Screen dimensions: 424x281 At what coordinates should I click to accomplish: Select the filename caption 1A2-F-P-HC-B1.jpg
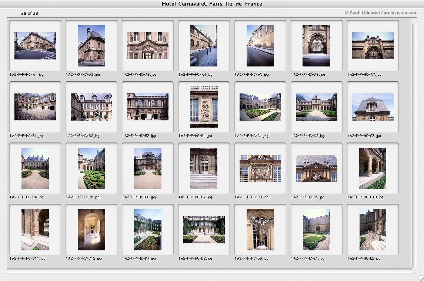(x=26, y=136)
